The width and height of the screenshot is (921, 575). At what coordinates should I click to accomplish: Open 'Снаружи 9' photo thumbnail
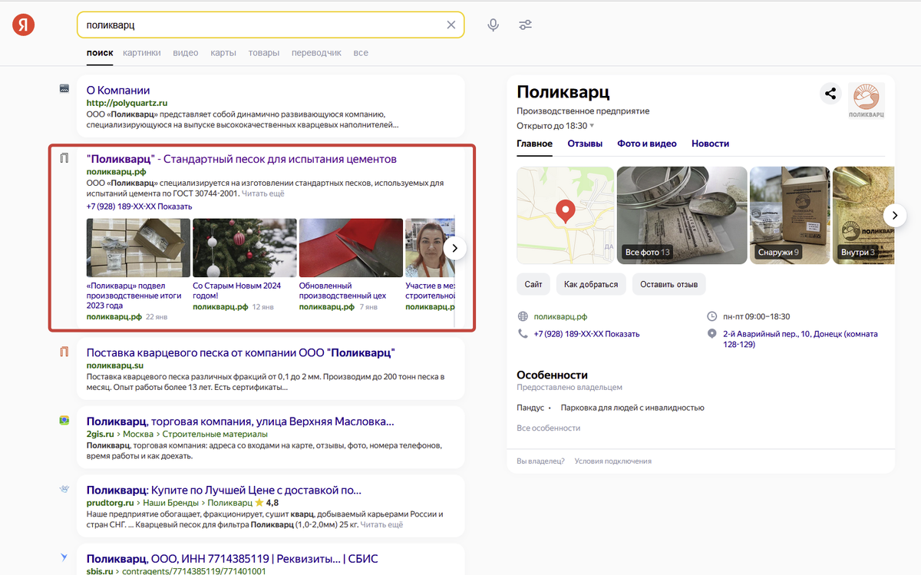click(790, 215)
